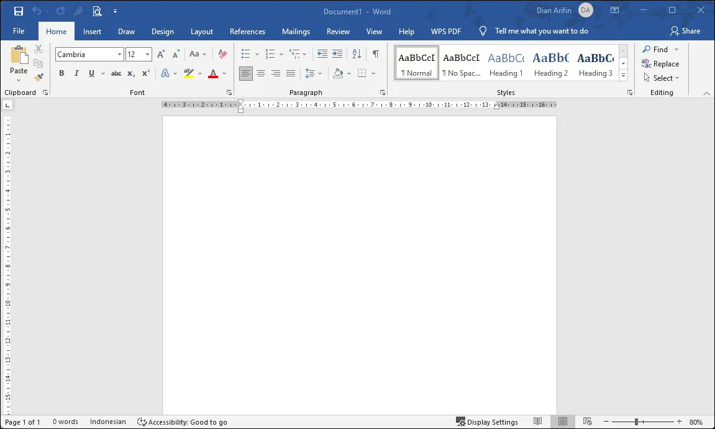
Task: Pick a font color from the swatch
Action: pyautogui.click(x=212, y=73)
